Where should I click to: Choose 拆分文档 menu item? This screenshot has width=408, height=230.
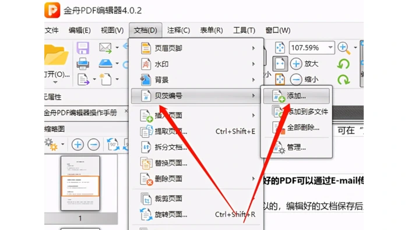[196, 147]
